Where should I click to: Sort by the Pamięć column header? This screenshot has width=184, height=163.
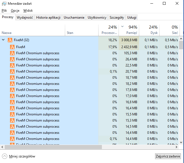(x=129, y=30)
